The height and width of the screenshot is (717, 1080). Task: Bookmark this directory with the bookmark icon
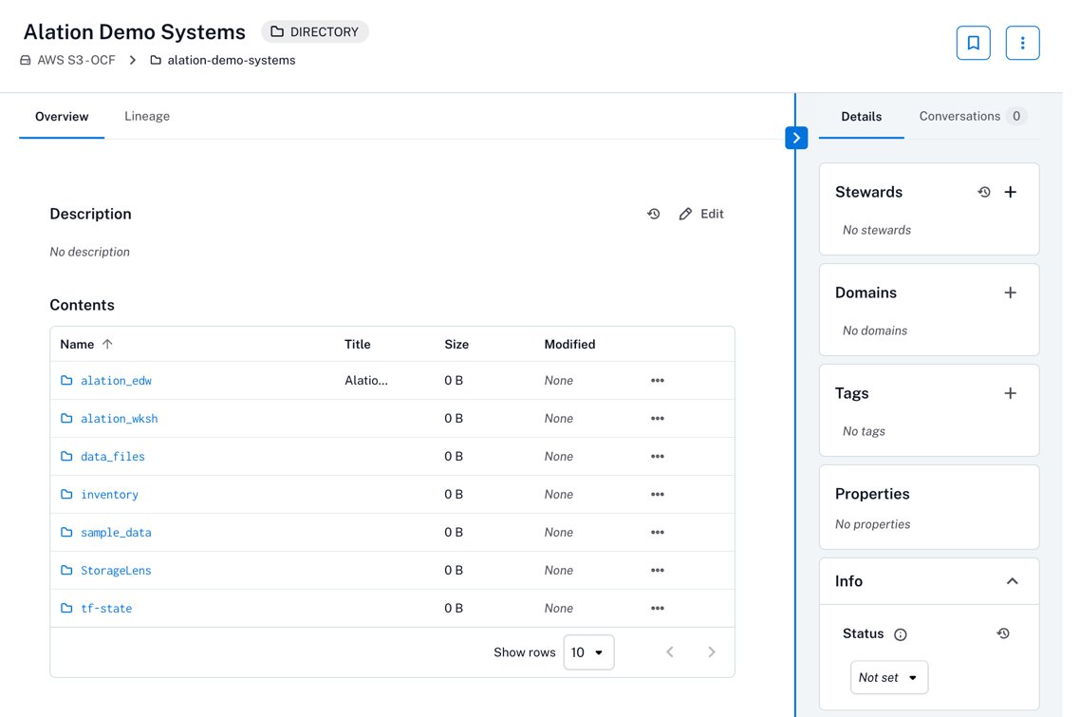[973, 44]
